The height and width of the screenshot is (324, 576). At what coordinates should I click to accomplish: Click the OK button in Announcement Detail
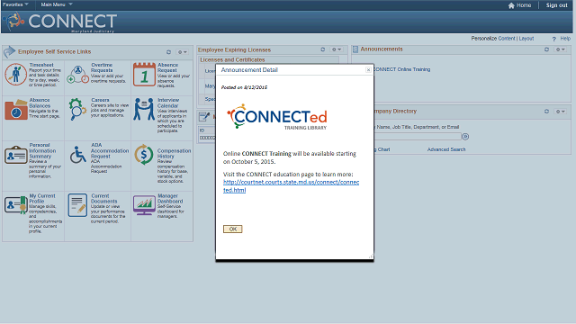coord(232,229)
